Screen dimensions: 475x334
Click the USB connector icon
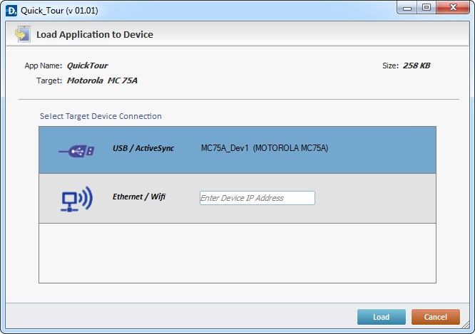point(76,151)
